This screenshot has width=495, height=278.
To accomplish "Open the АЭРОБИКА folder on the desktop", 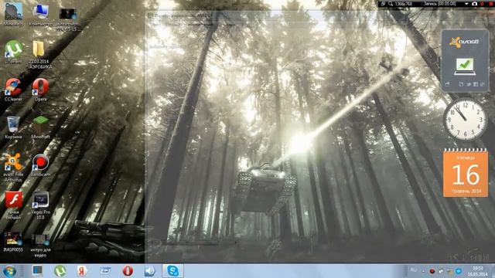I will coord(40,55).
